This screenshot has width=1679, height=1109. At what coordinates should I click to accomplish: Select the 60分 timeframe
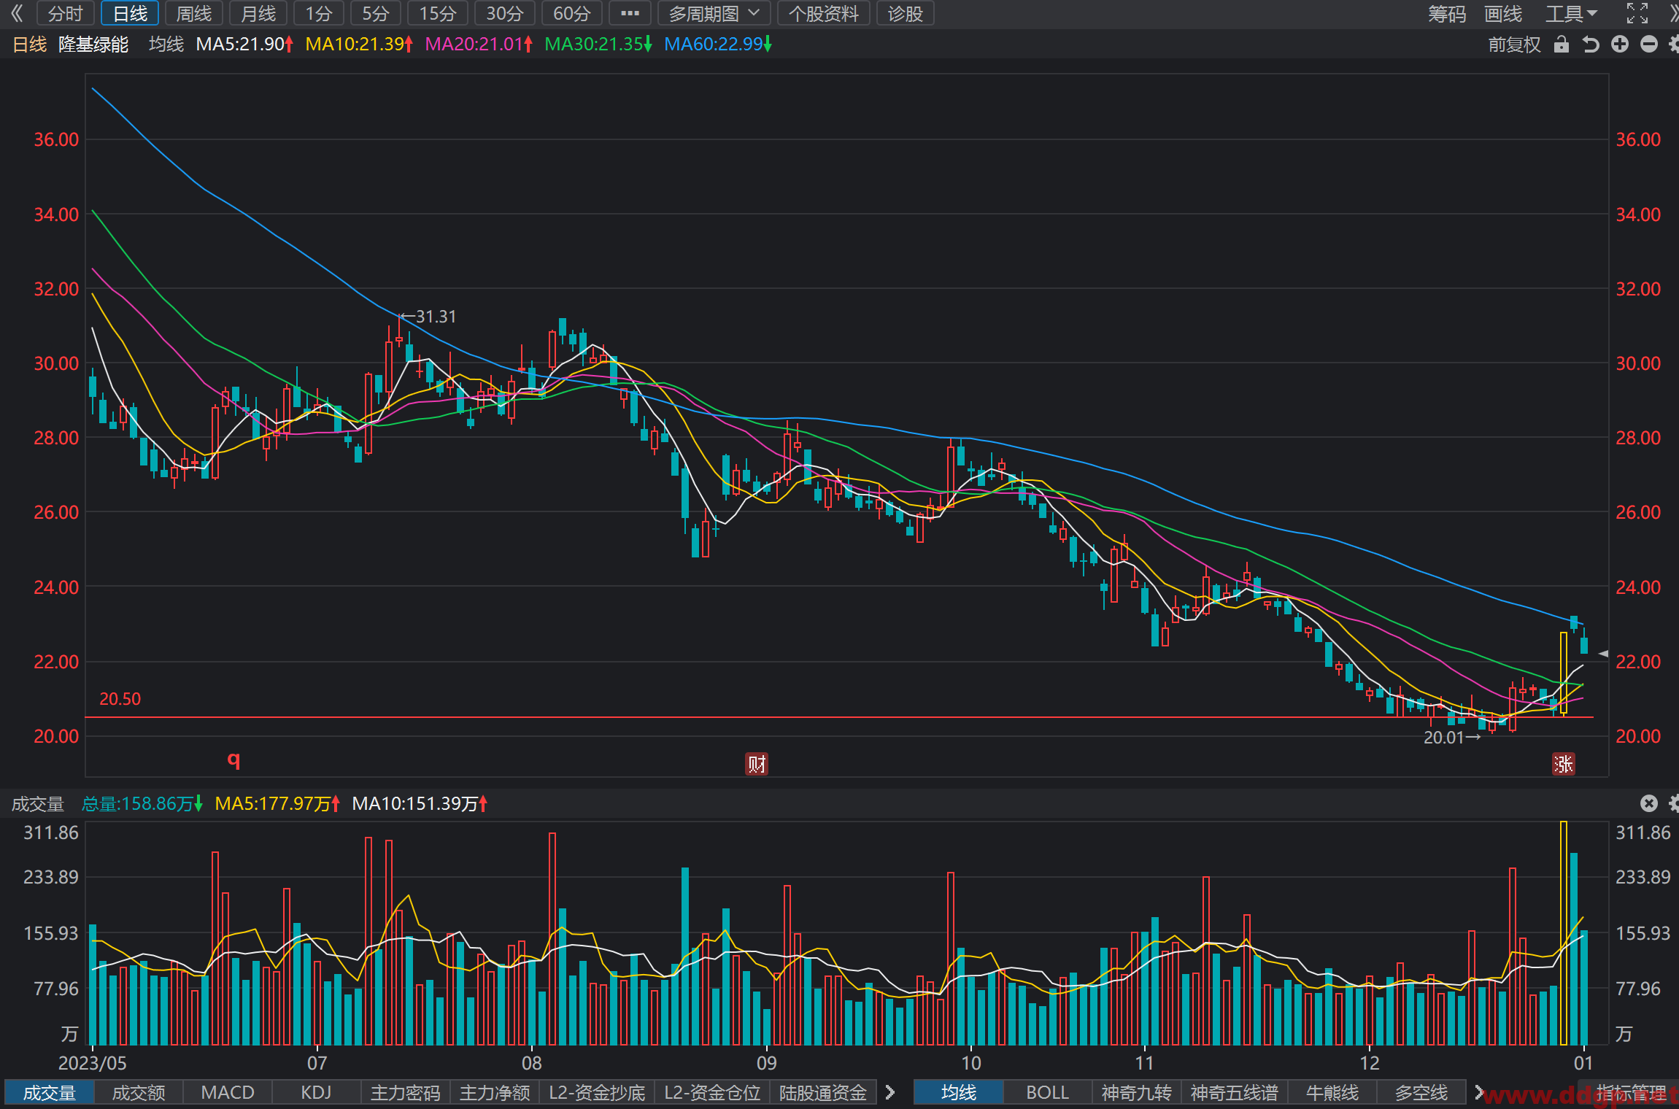[x=571, y=13]
